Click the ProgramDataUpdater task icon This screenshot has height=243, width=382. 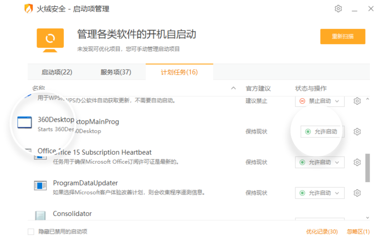click(40, 185)
